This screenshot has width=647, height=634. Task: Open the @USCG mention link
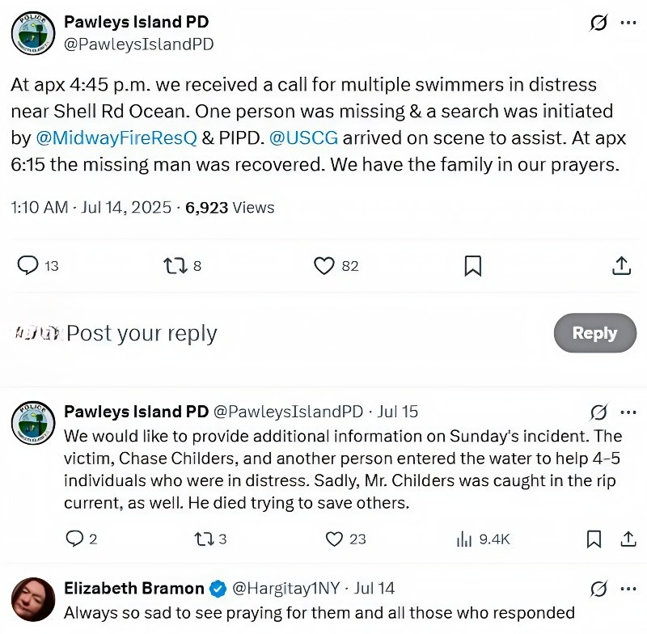tap(305, 137)
